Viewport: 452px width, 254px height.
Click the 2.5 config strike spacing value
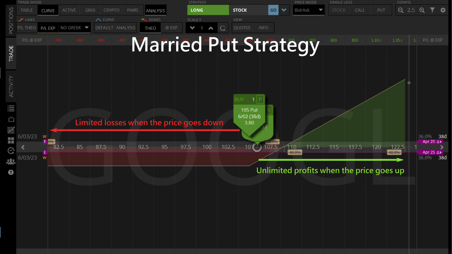[411, 10]
